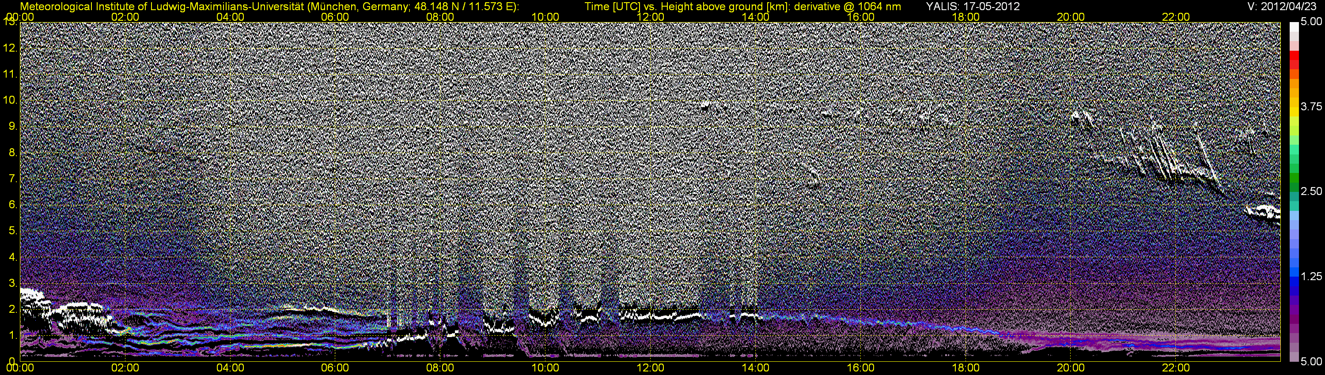Click the 00:00 label on the bottom time axis
Viewport: 1325px width, 375px height.
20,368
